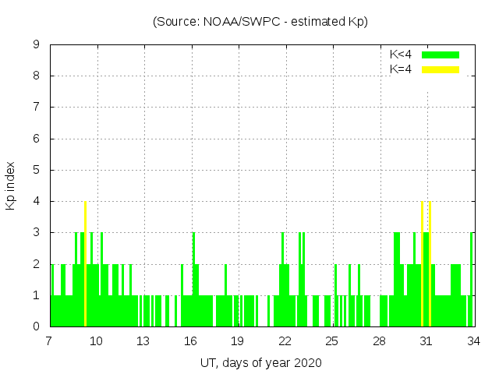Click y-axis tick label 0
Image resolution: width=499 pixels, height=374 pixels.
click(36, 326)
